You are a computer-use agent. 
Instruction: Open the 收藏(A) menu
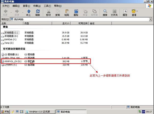tap(37, 6)
